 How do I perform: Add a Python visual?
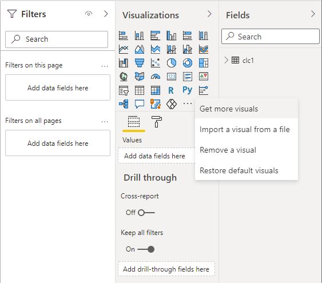tap(188, 90)
